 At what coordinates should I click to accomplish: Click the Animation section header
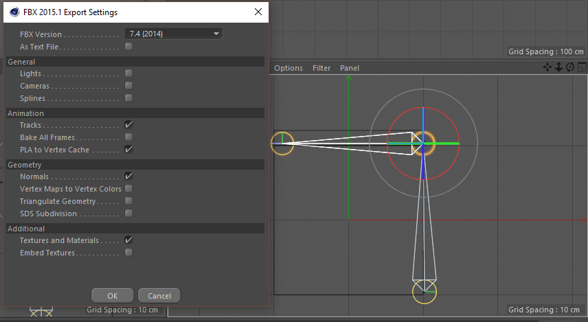click(x=135, y=113)
